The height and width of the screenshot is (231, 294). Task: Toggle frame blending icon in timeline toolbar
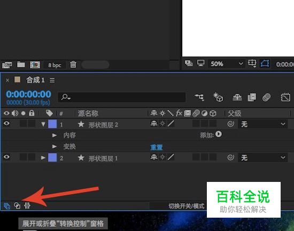pos(252,97)
